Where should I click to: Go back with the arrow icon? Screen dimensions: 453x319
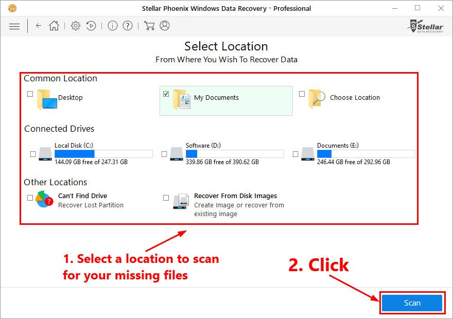[39, 26]
